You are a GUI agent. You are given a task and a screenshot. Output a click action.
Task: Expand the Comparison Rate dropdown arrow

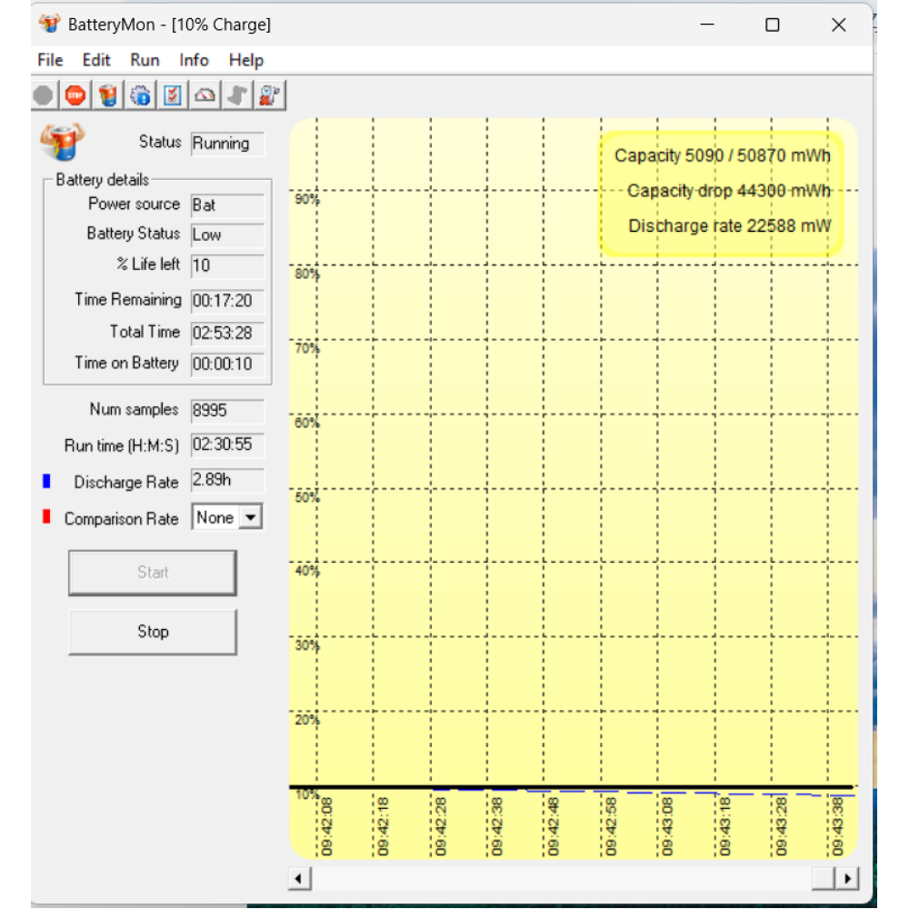click(251, 516)
